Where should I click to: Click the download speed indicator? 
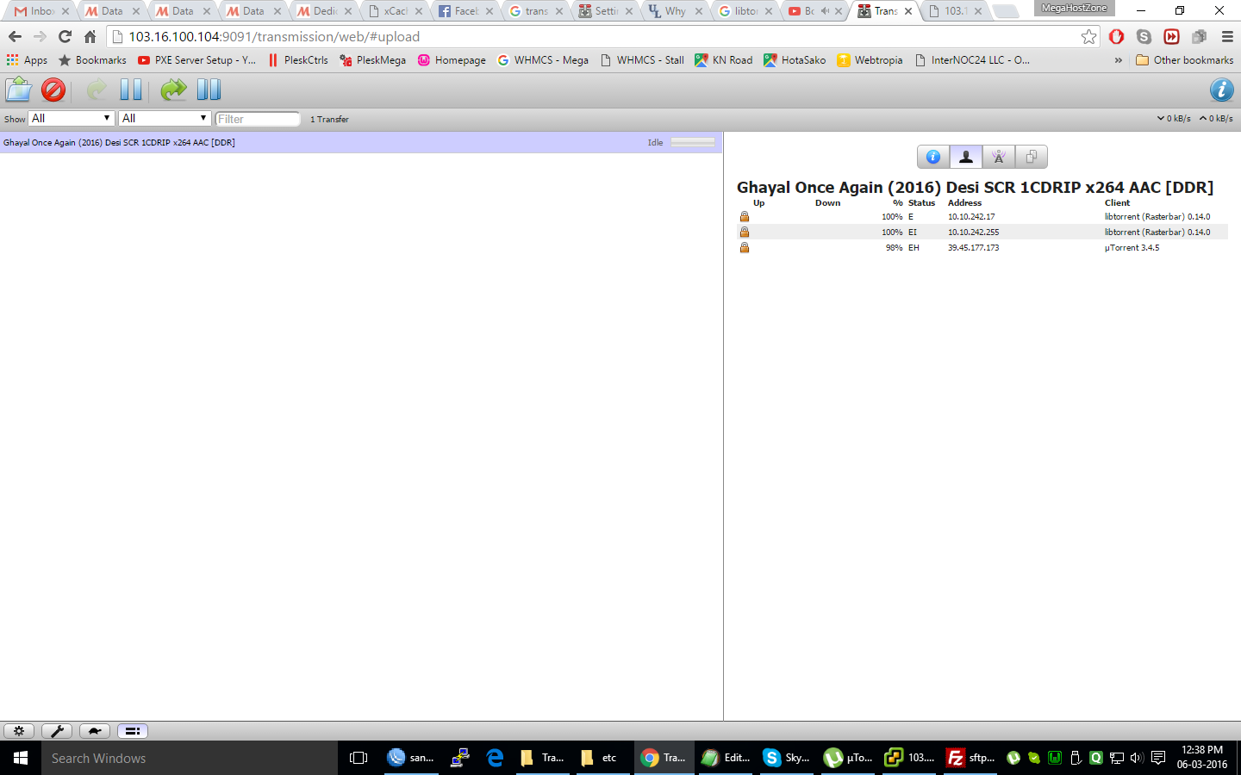[x=1174, y=119]
